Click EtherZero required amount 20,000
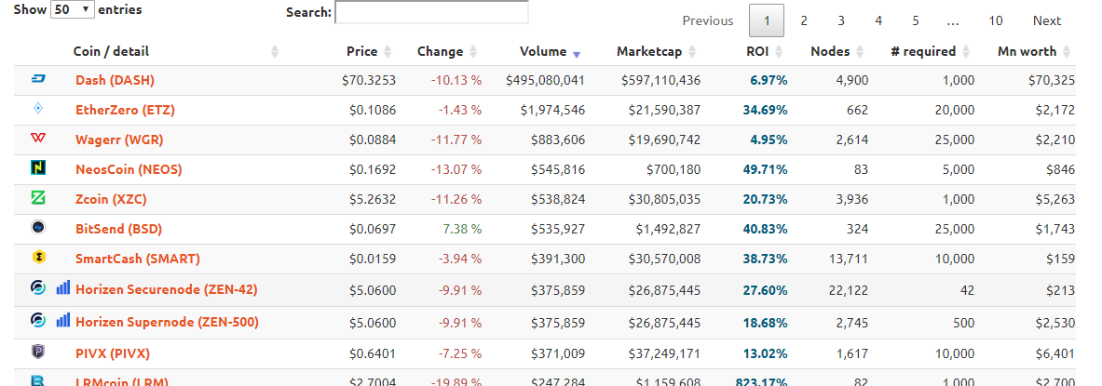 coord(955,110)
